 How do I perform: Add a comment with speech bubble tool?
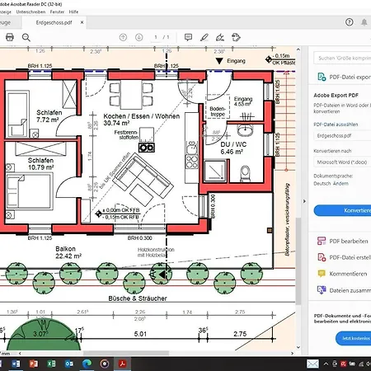coord(188,37)
